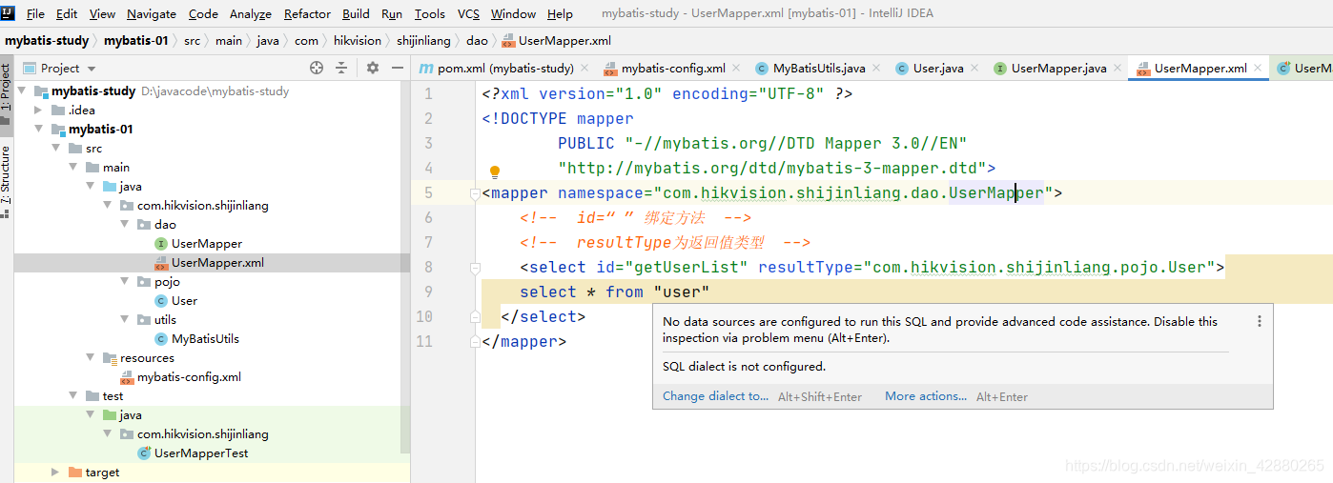Open the VCS menu
Screen dimensions: 1333x483
[x=468, y=13]
